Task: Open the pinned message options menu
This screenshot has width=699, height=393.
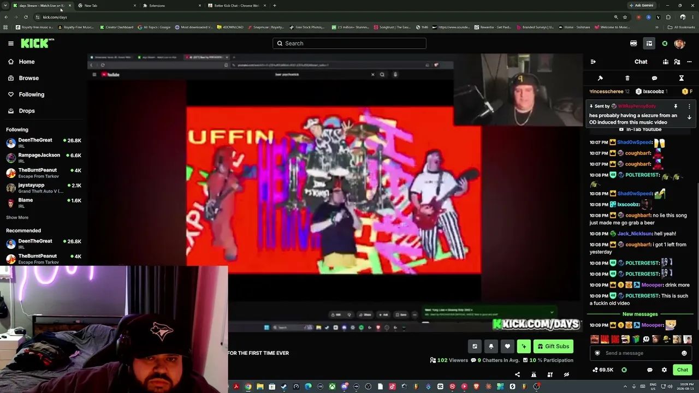Action: 689,106
